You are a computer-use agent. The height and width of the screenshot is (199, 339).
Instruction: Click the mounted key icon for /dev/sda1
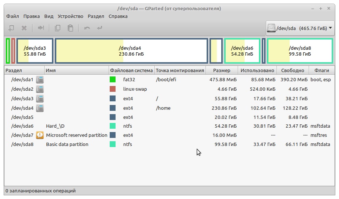click(40, 79)
